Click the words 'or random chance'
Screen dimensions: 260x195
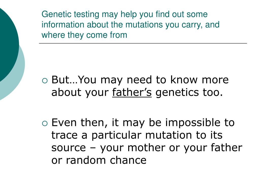(99, 160)
